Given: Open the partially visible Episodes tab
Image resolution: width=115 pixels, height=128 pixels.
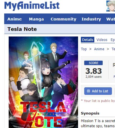Looking at the screenshot, I should (x=113, y=40).
